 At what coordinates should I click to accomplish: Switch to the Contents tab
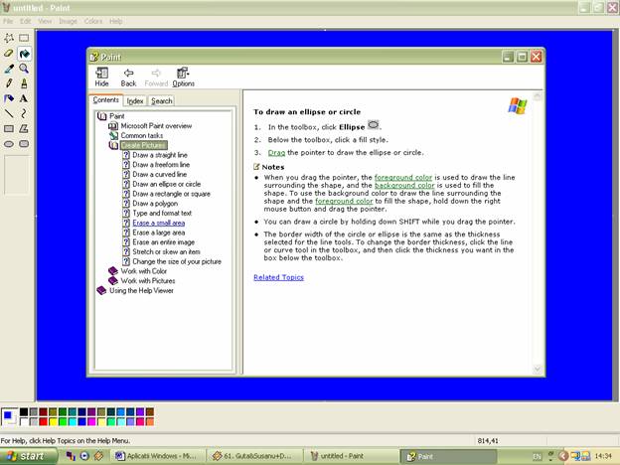click(105, 100)
